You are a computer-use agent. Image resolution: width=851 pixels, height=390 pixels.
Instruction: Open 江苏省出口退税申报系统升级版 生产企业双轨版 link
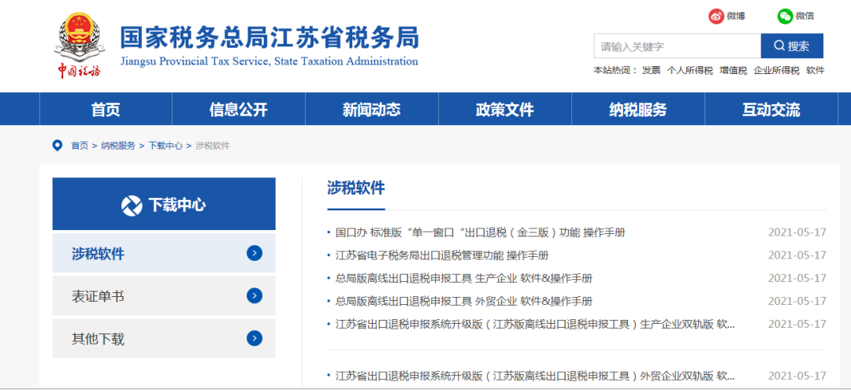click(x=535, y=325)
